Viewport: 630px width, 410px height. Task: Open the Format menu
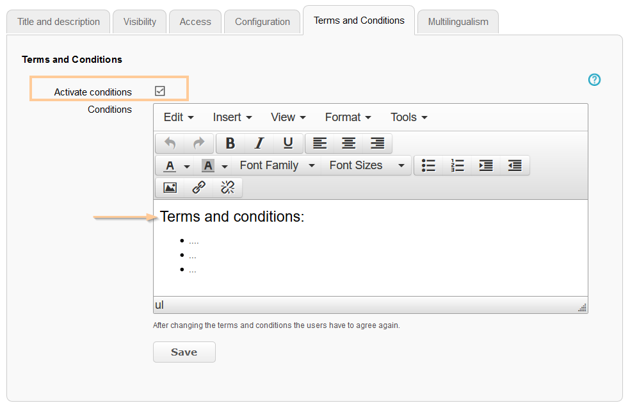[x=348, y=117]
